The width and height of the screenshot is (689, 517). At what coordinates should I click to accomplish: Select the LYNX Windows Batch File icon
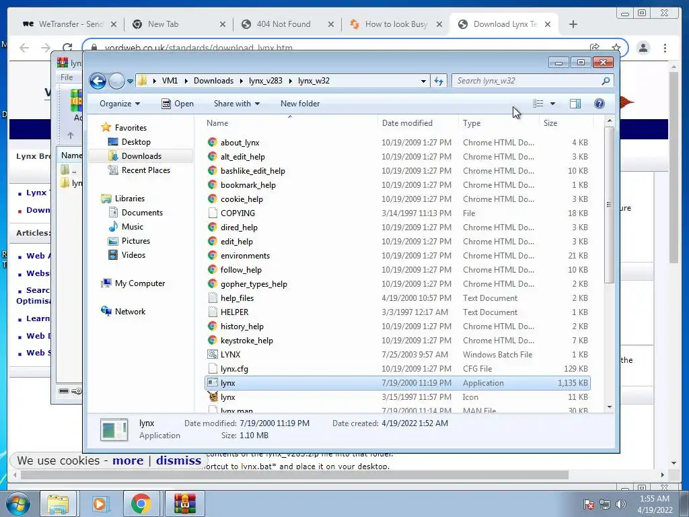tap(213, 354)
